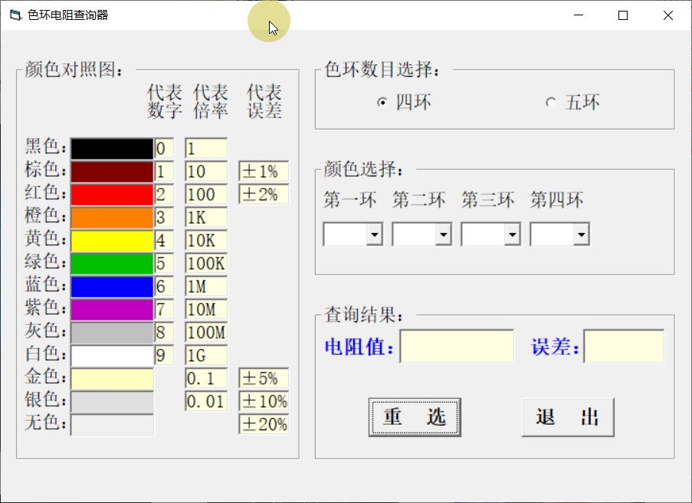Viewport: 692px width, 503px height.
Task: Click the 红色 red color bar
Action: 111,194
